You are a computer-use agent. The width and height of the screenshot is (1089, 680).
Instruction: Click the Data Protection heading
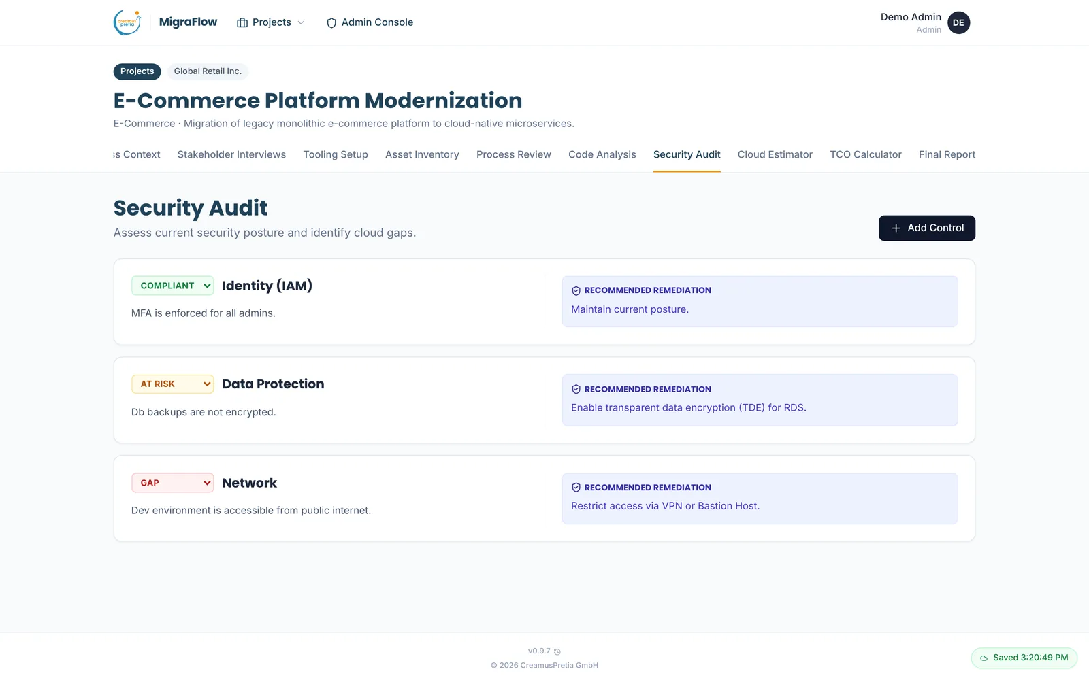pos(273,384)
